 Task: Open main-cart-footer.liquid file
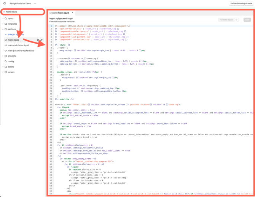tap(18, 45)
